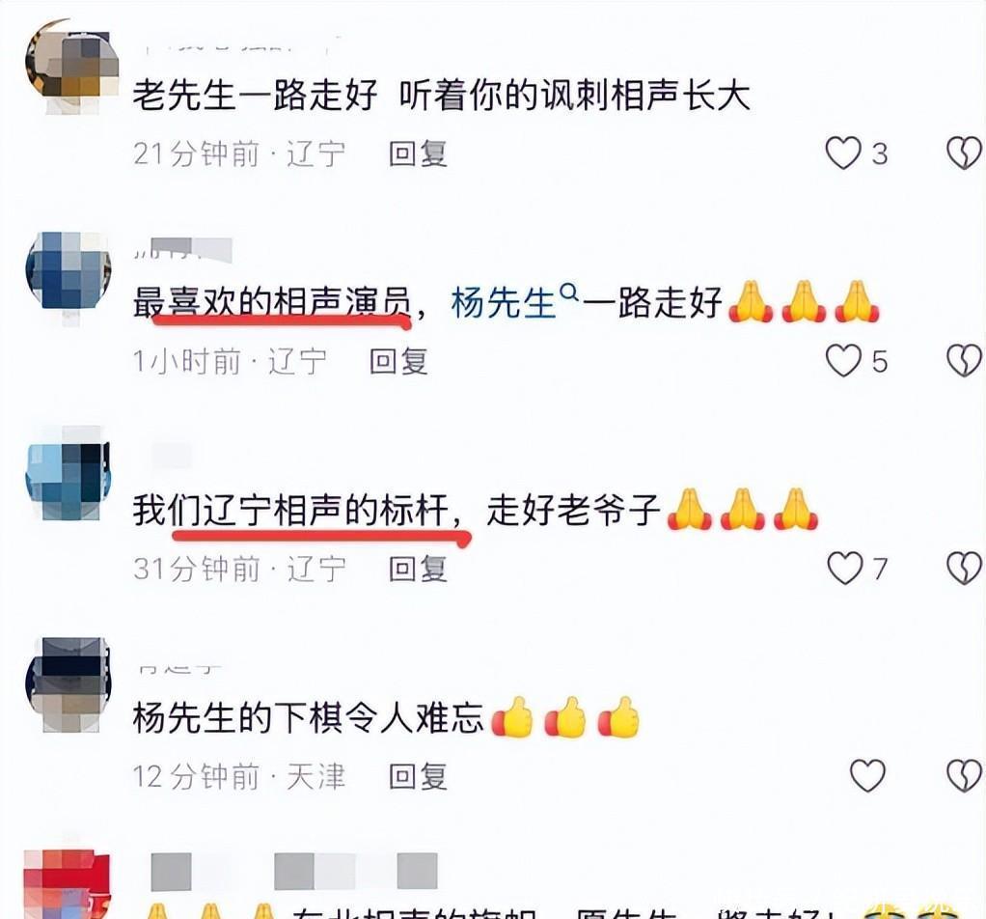
Task: Dislike the 31分钟前 comment
Action: [964, 569]
